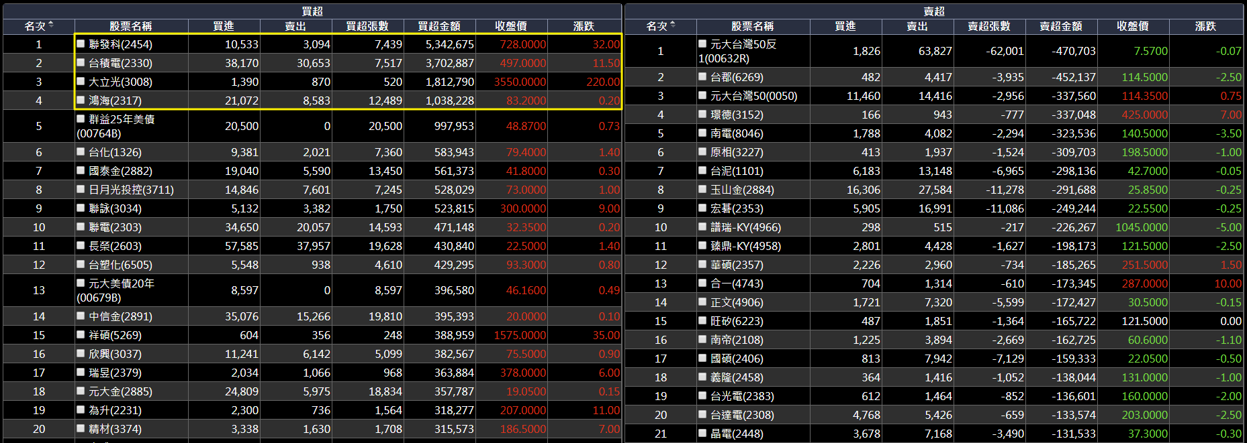Mark the checkbox beside 玉山金(2884)
The height and width of the screenshot is (443, 1247).
click(x=702, y=190)
